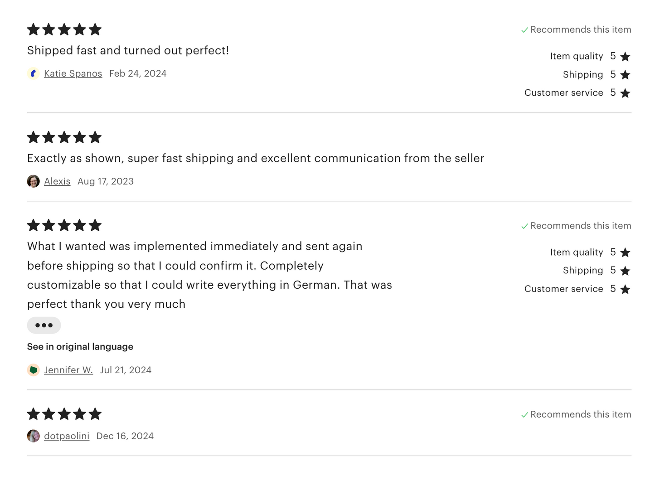Click the five-star rating on Jennifer's review
The image size is (655, 481).
(x=64, y=225)
